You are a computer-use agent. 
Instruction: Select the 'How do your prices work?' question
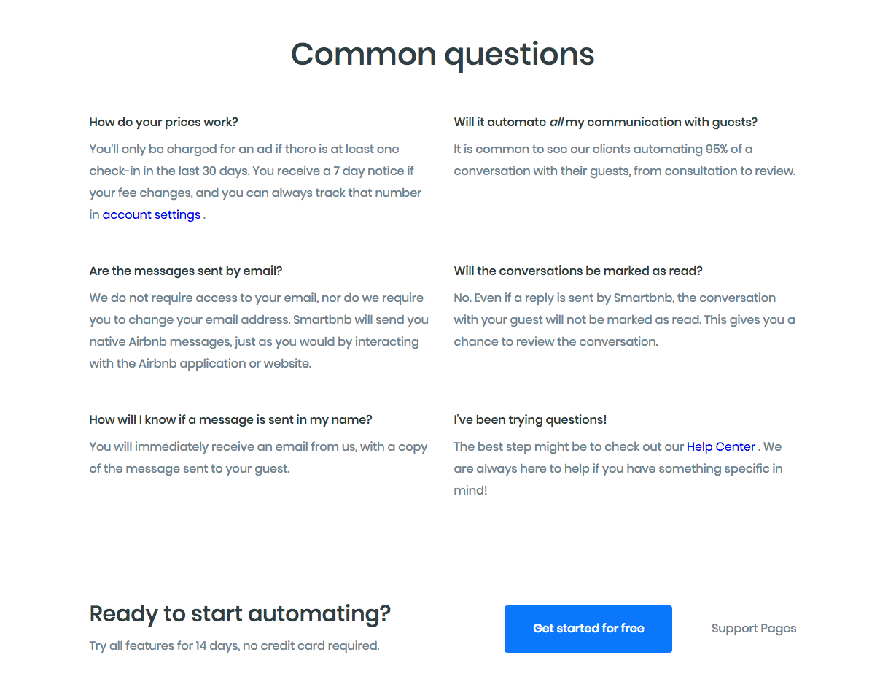163,122
